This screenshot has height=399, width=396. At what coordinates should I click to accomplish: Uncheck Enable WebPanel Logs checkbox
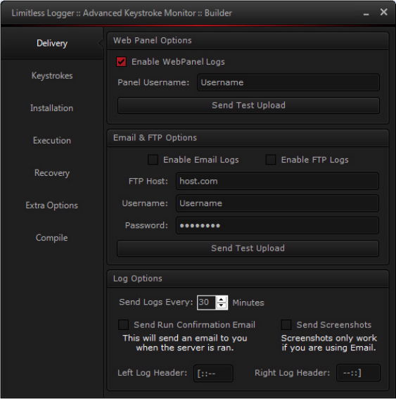(121, 62)
